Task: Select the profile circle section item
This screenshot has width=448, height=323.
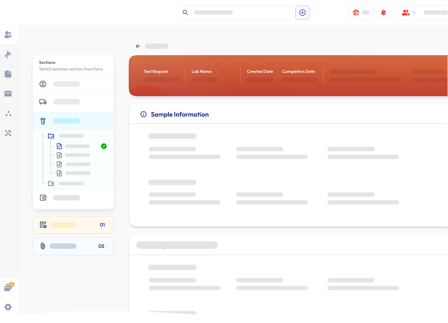Action: tap(74, 84)
